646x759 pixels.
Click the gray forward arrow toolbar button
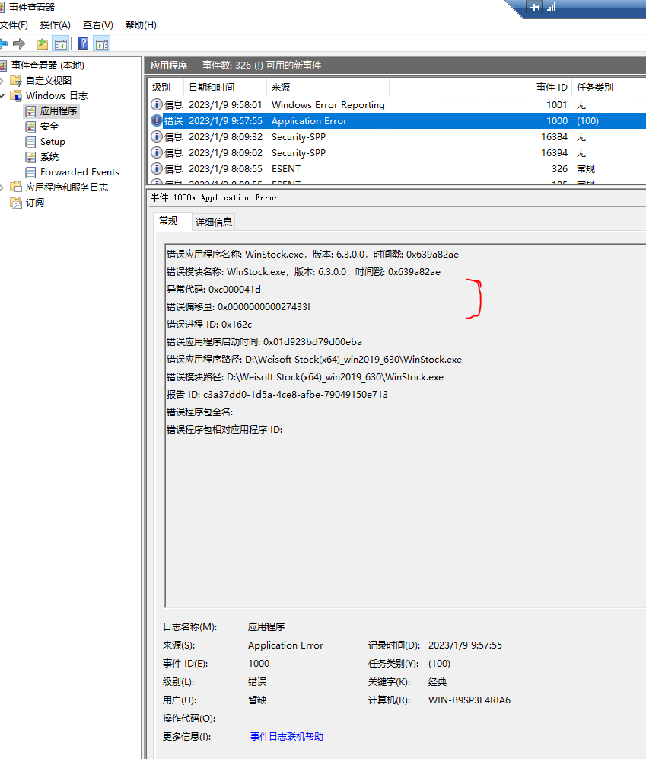[x=19, y=44]
